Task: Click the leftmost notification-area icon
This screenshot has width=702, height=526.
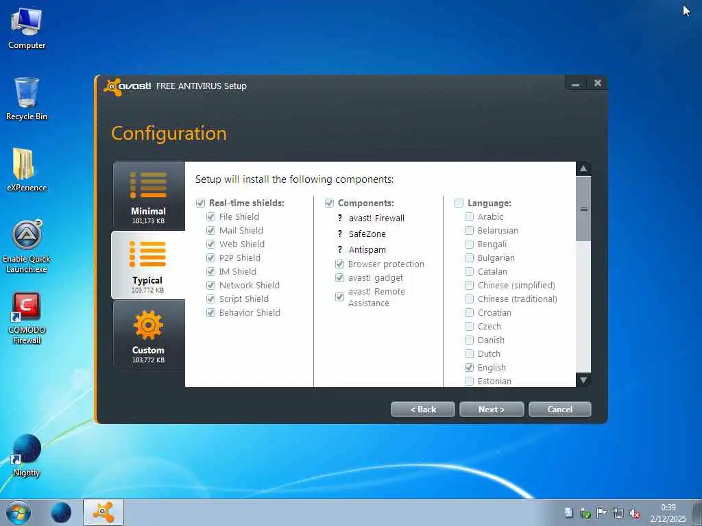Action: pos(568,513)
